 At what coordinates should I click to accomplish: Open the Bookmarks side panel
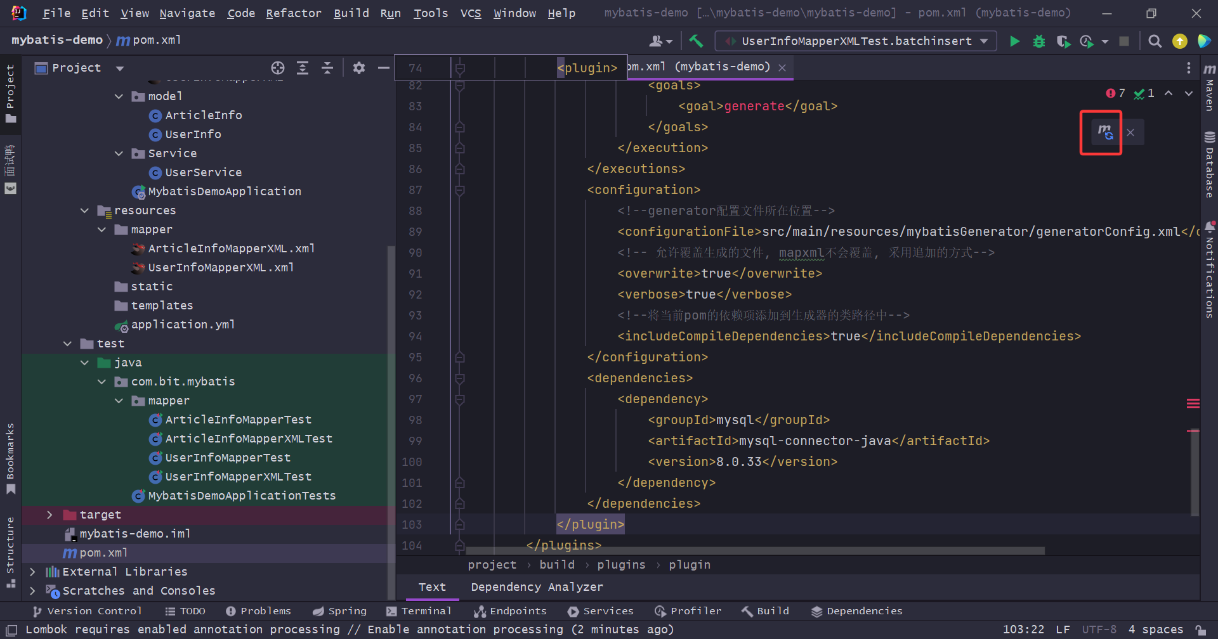coord(10,458)
